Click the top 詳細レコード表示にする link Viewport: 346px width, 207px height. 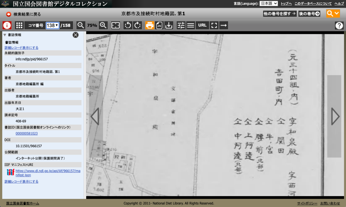tap(21, 48)
